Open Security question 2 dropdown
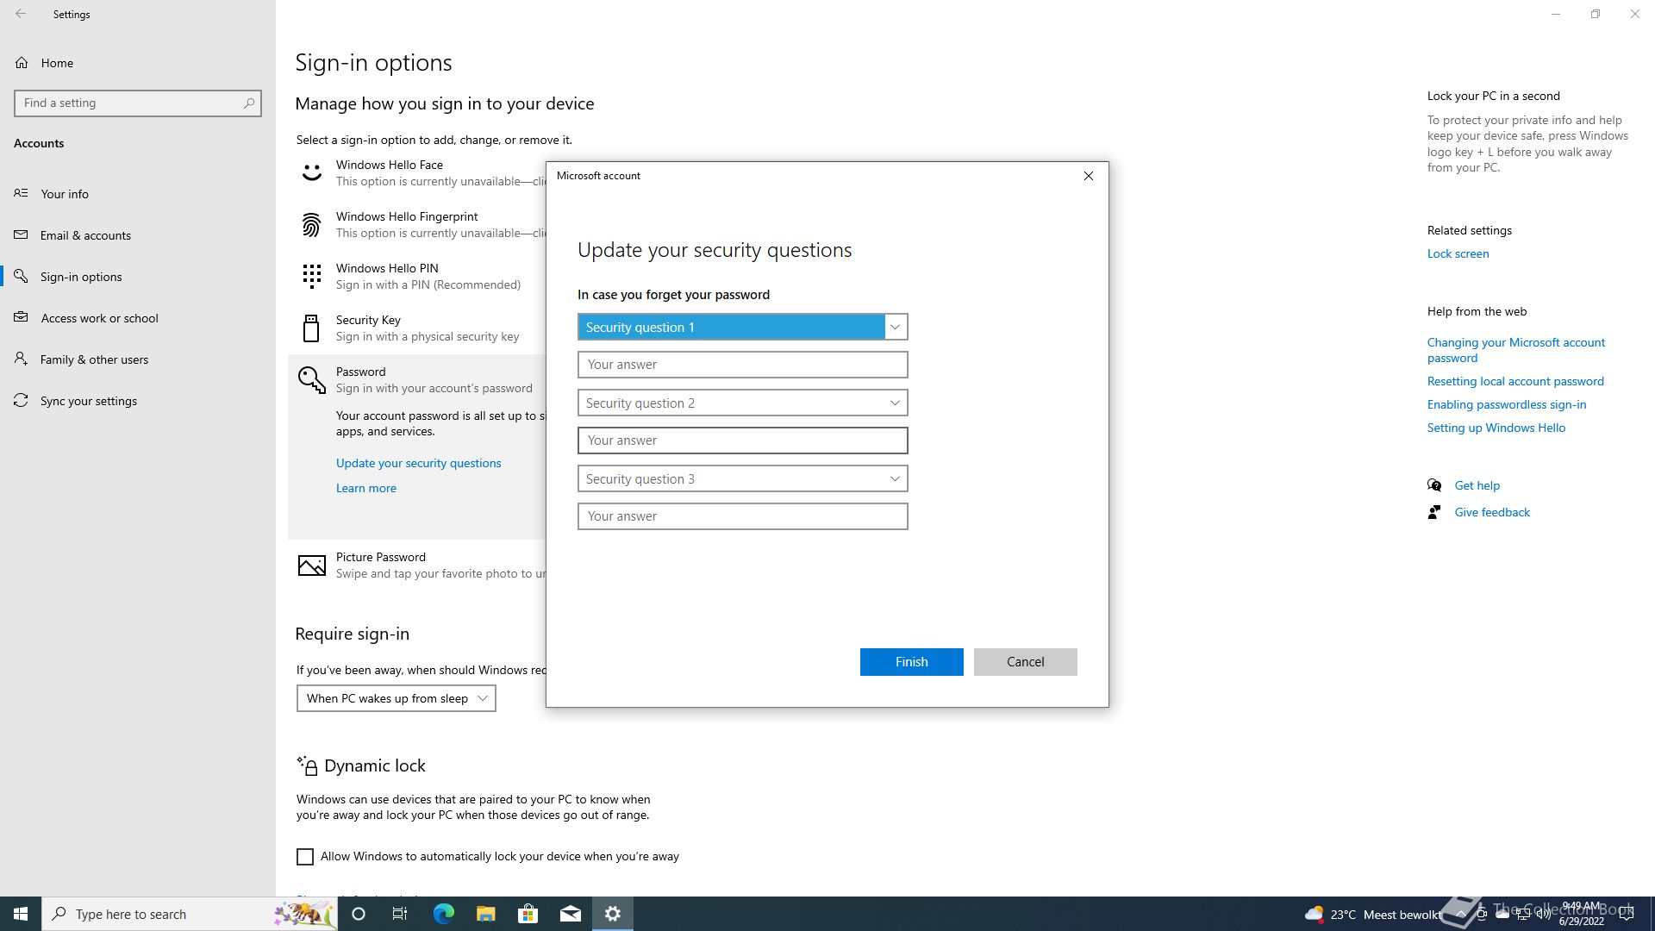Screen dimensions: 1655x931 click(742, 403)
